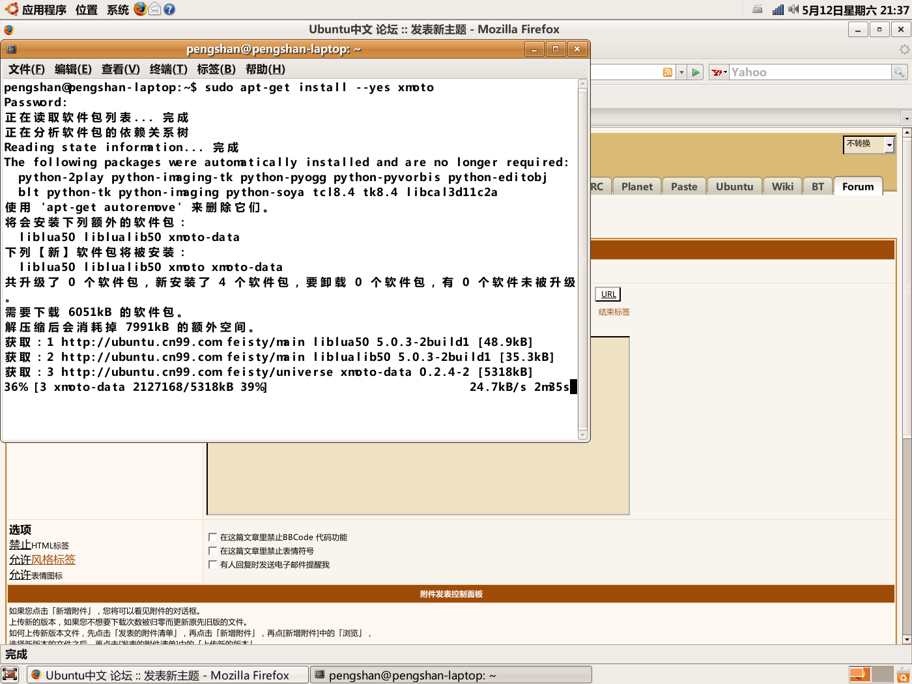The height and width of the screenshot is (684, 912).
Task: Click the terminal taskbar button
Action: [x=451, y=675]
